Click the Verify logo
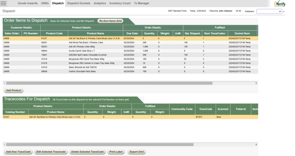This screenshot has width=296, height=156. (279, 4)
